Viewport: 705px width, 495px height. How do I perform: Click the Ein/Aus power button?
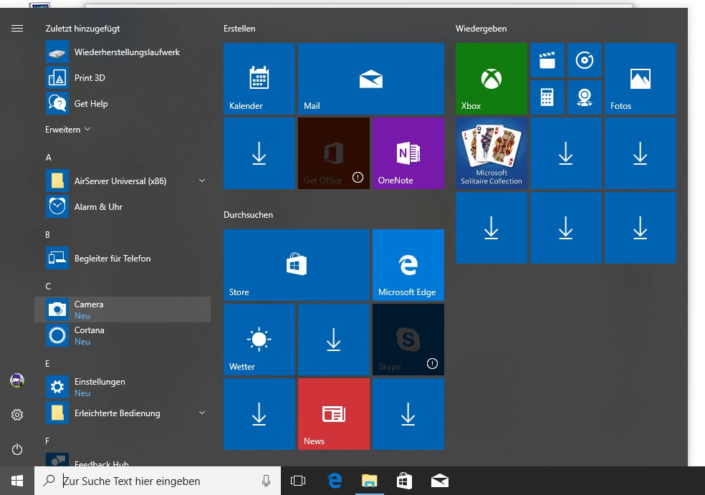click(17, 450)
